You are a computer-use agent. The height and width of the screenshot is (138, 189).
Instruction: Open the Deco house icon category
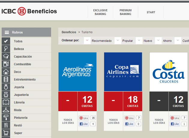6,72
